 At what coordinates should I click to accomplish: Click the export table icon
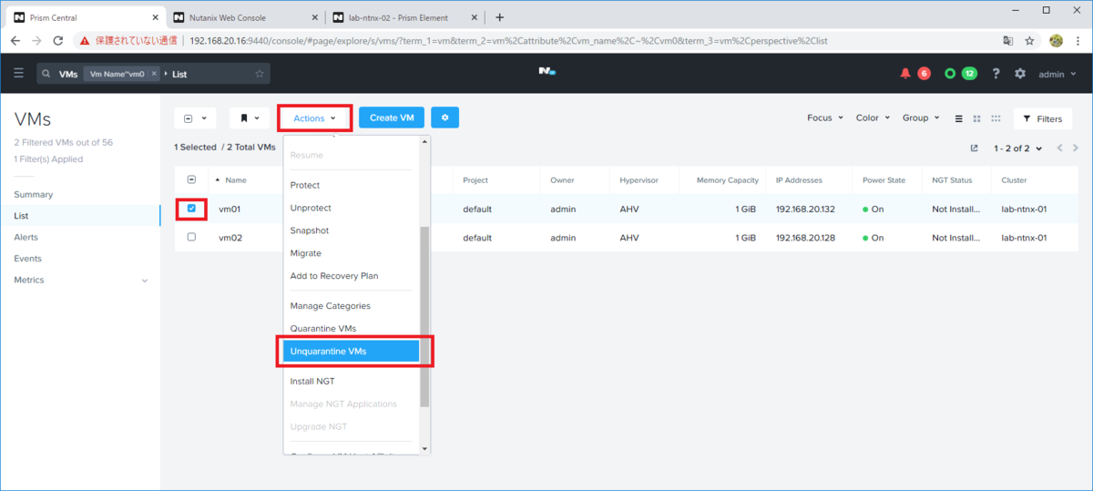point(974,148)
